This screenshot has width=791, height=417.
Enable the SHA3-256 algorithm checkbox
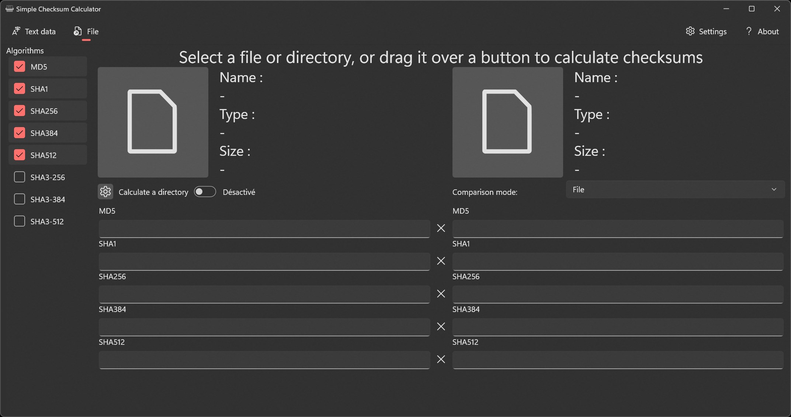coord(20,177)
